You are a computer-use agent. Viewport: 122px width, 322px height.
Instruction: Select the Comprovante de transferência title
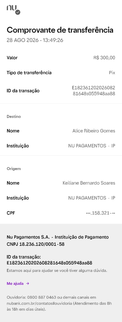(x=60, y=30)
